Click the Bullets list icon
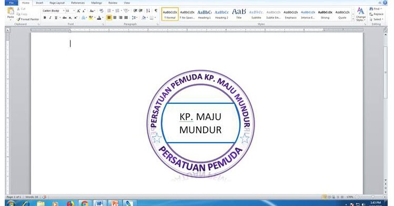Screen dimensions: 394x206 (x=109, y=11)
